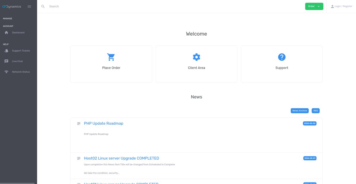Image resolution: width=356 pixels, height=184 pixels.
Task: Click the grey PHP Update Roadmap summary text
Action: coord(96,134)
